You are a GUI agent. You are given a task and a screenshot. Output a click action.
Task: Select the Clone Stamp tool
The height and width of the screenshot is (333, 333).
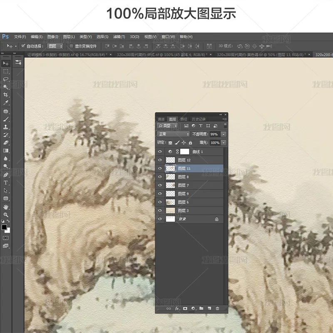[6, 127]
